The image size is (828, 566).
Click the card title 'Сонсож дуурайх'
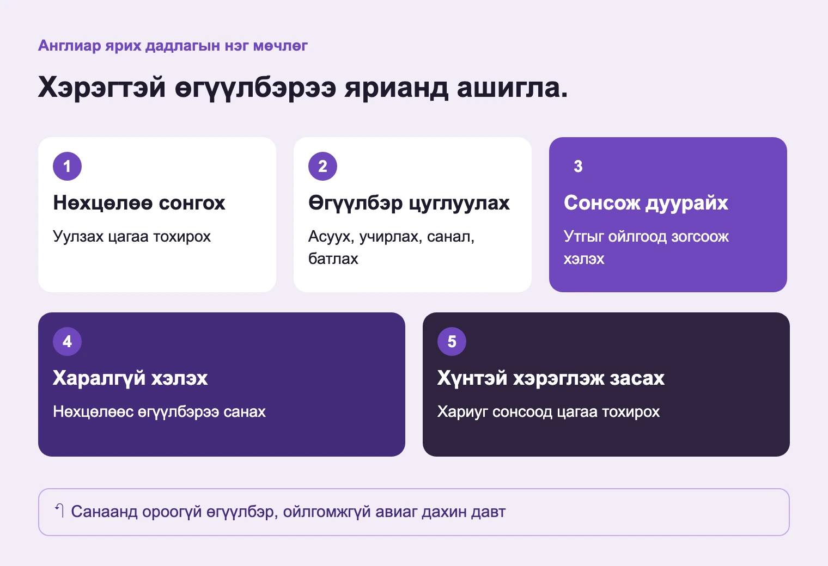646,203
